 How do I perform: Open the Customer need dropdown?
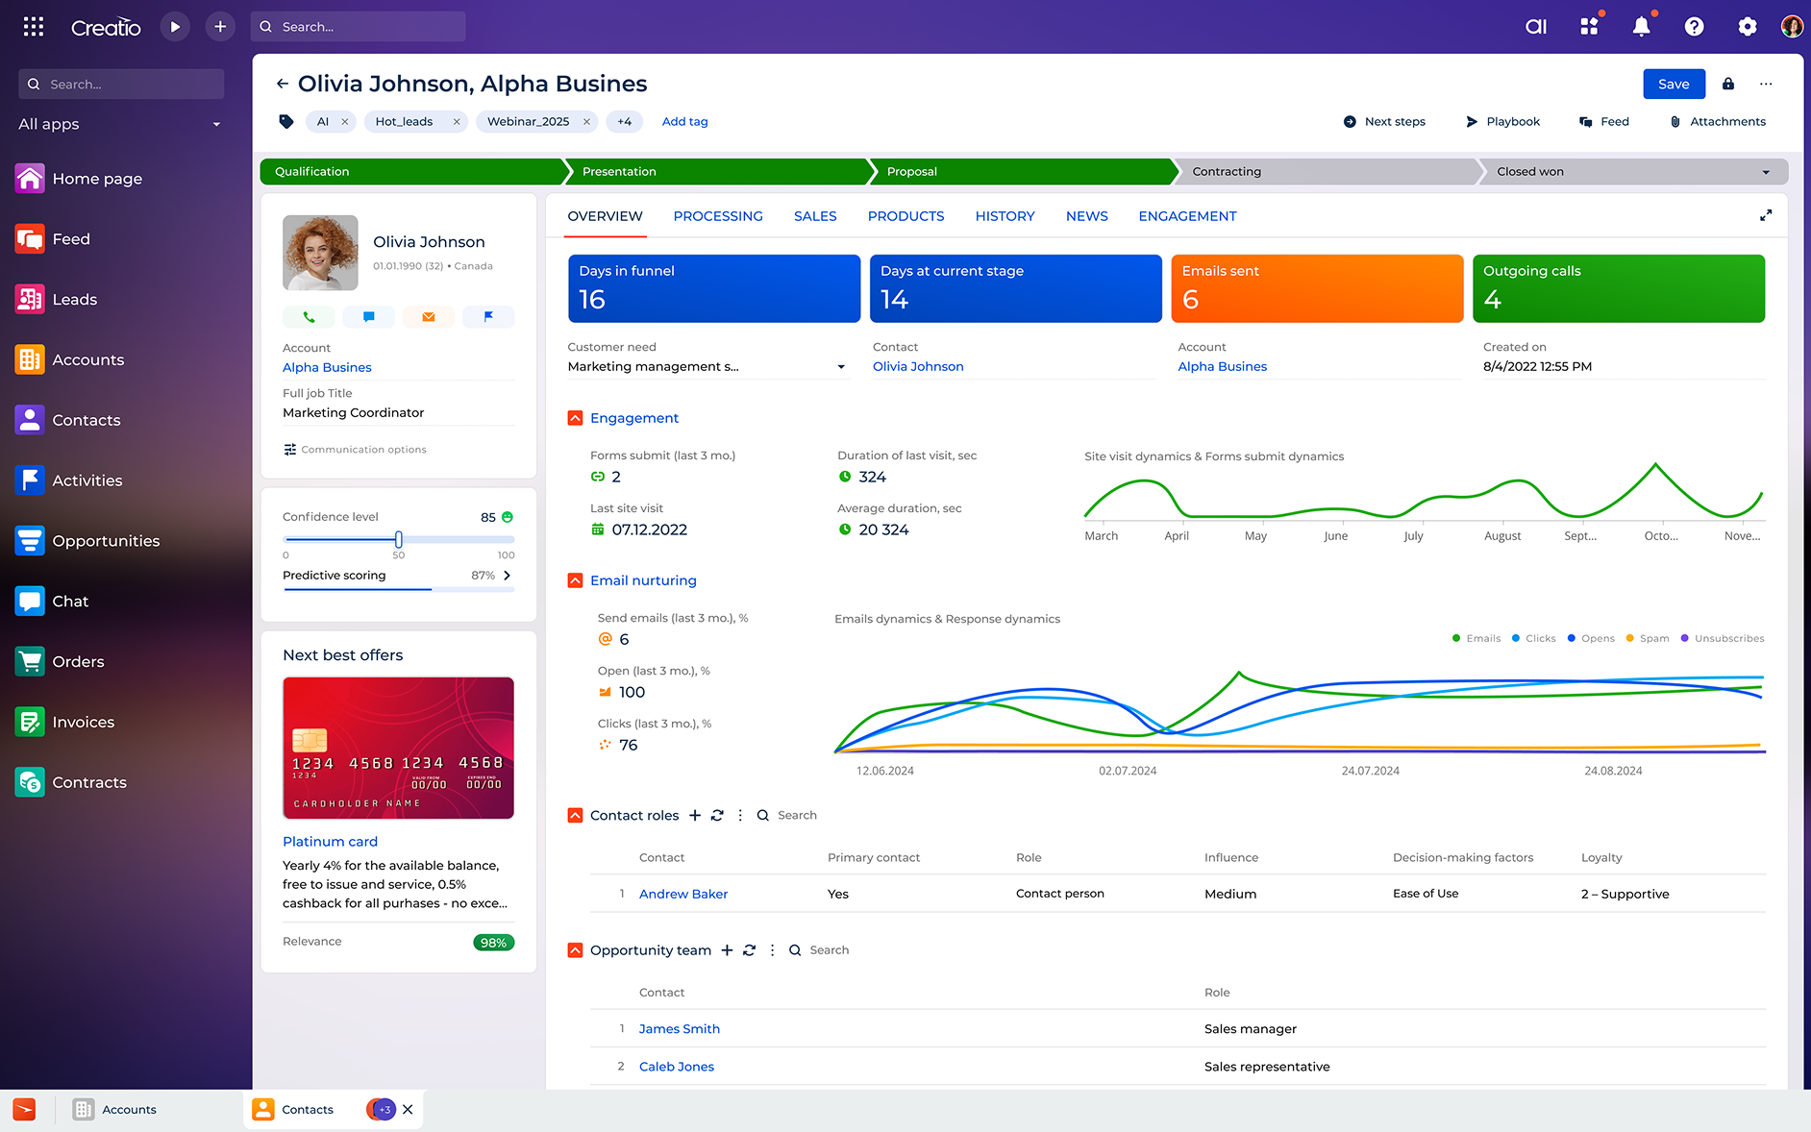point(841,366)
